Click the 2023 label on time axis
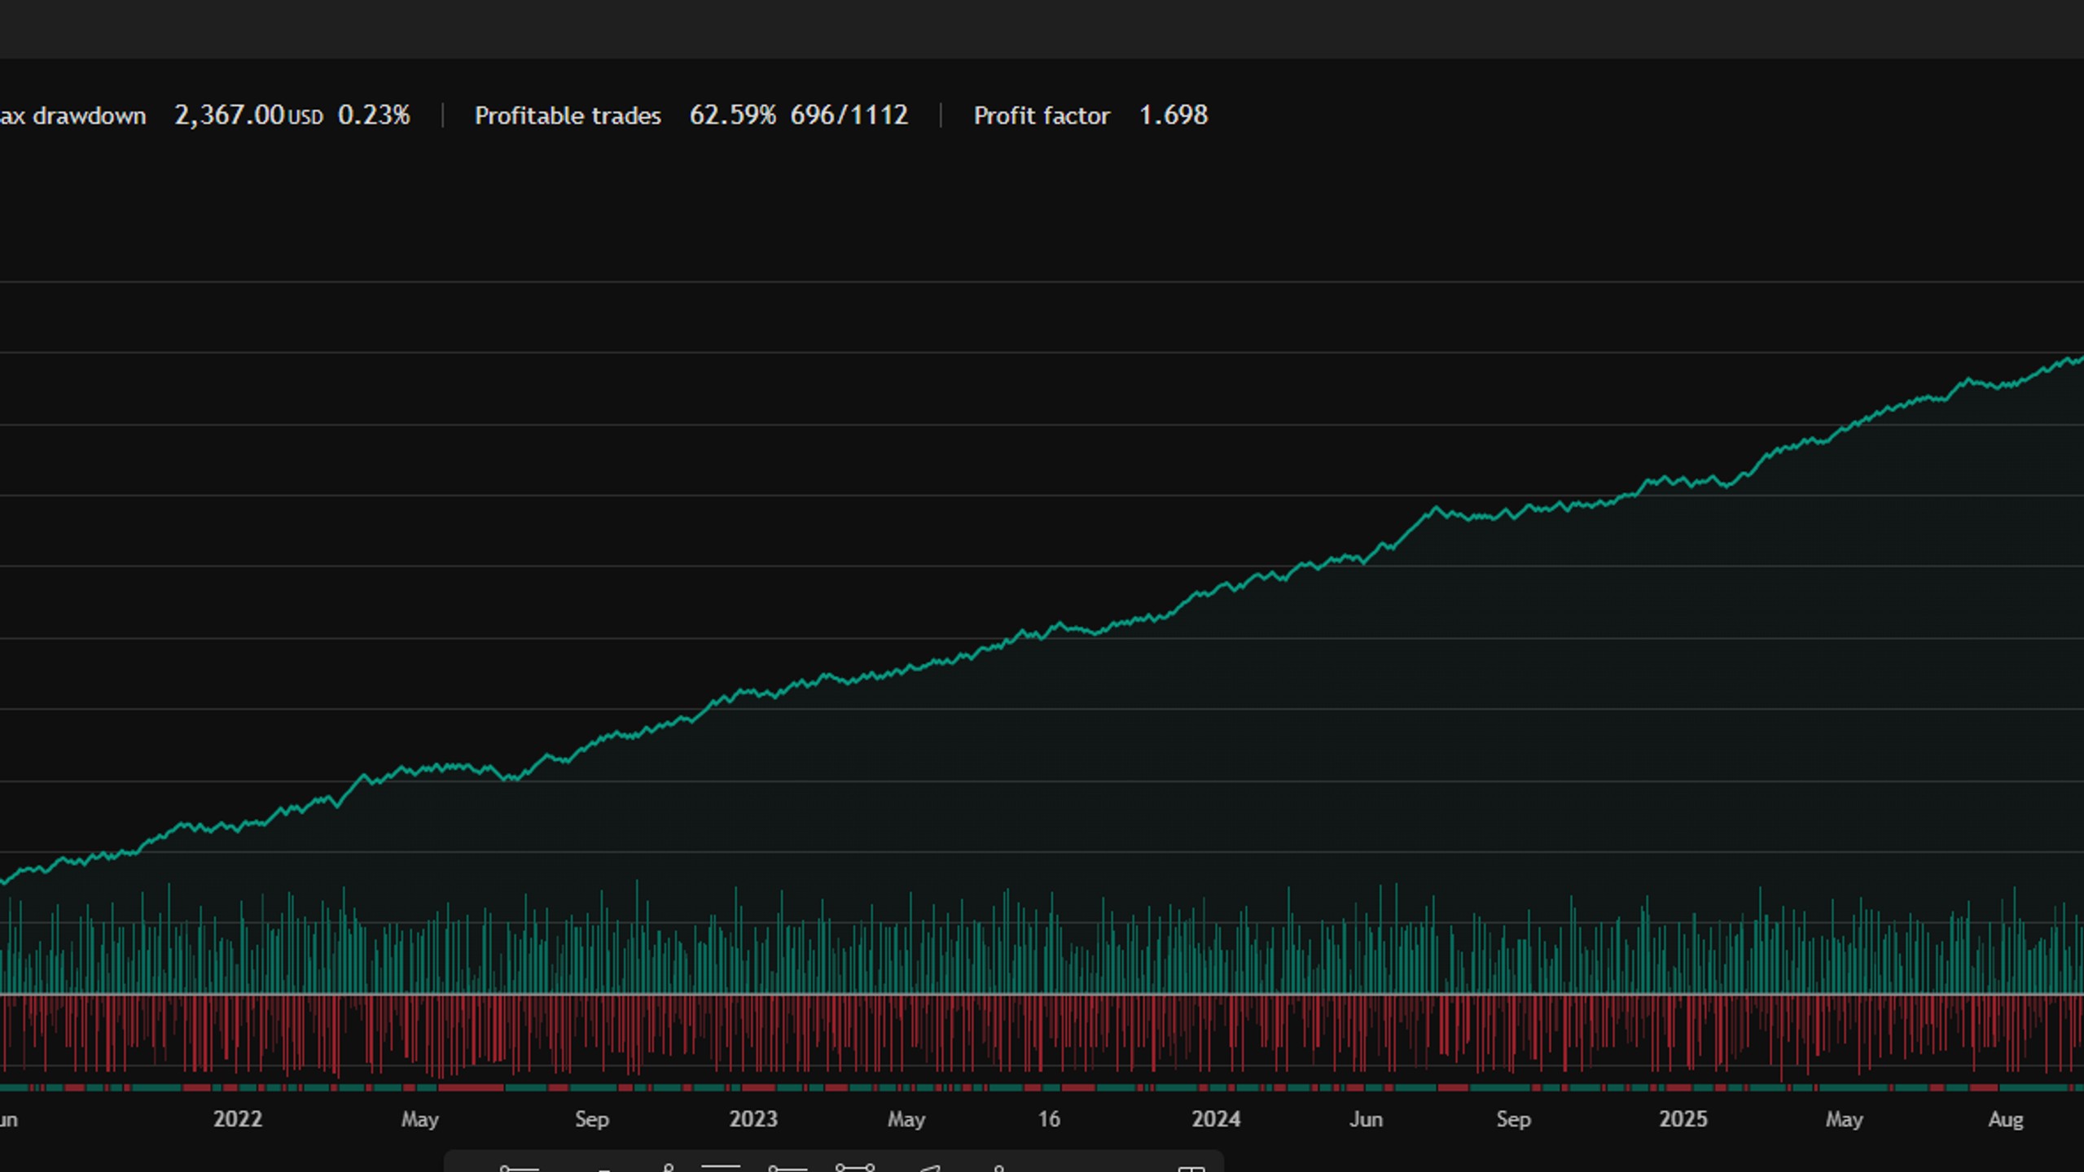The width and height of the screenshot is (2084, 1172). click(x=753, y=1119)
